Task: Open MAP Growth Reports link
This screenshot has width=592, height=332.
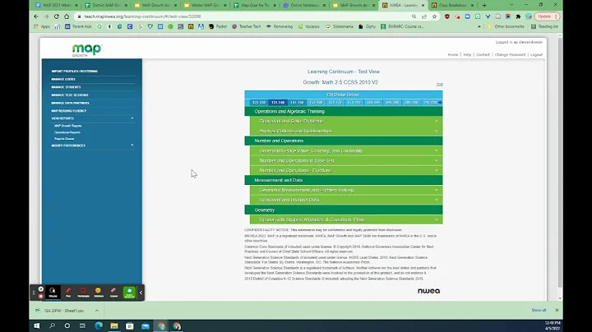Action: 68,126
